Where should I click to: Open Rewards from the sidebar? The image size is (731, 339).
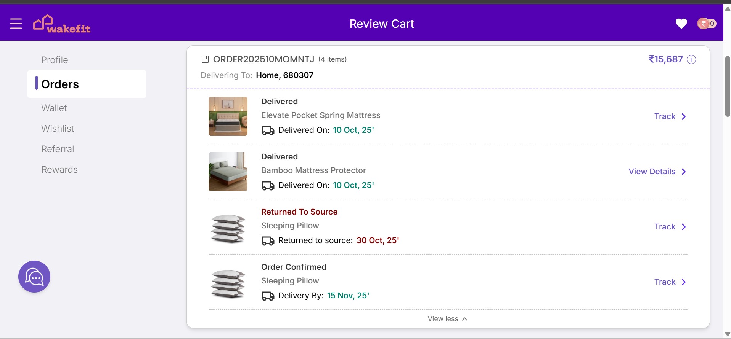tap(59, 170)
